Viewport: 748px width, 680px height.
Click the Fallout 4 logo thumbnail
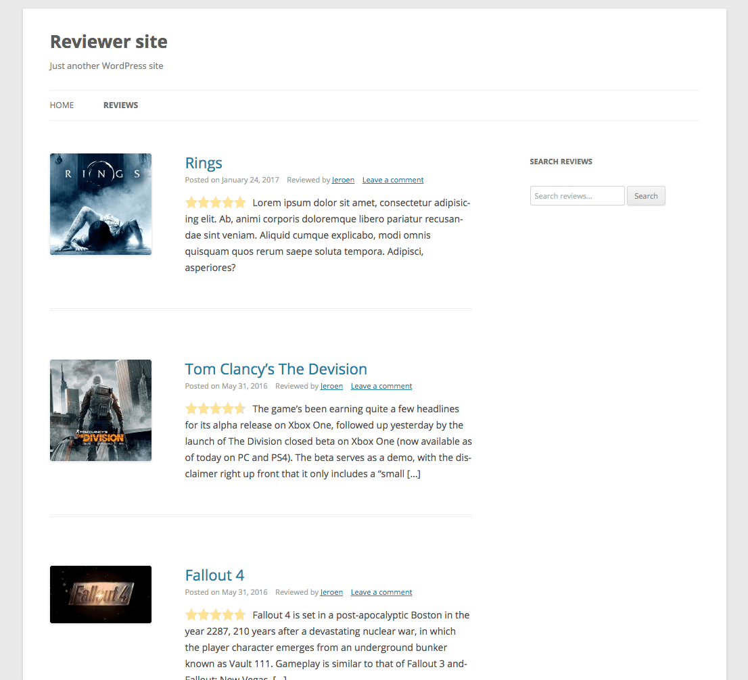[101, 595]
